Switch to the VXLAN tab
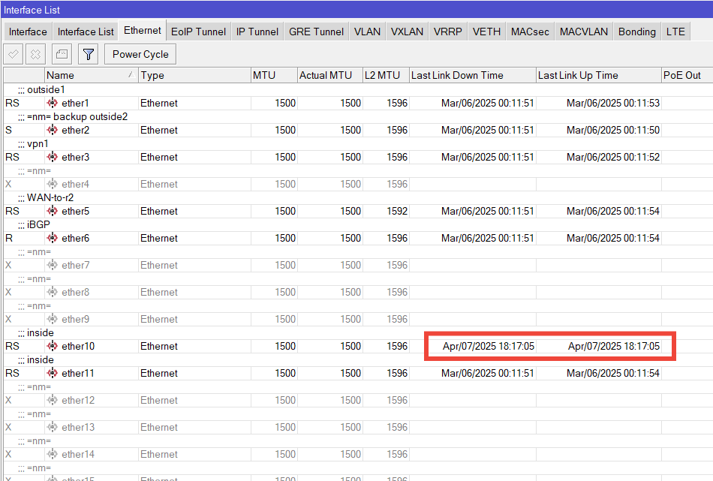Viewport: 713px width, 481px height. tap(407, 32)
